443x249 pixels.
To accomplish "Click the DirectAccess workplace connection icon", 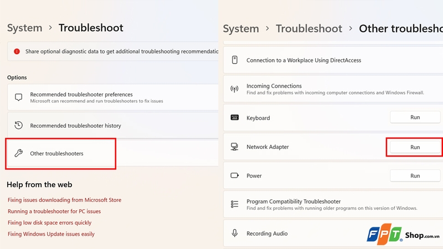I will [x=234, y=60].
